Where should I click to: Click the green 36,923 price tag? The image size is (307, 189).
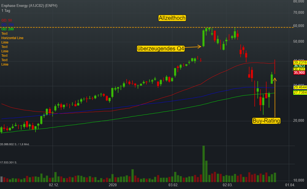[299, 66]
